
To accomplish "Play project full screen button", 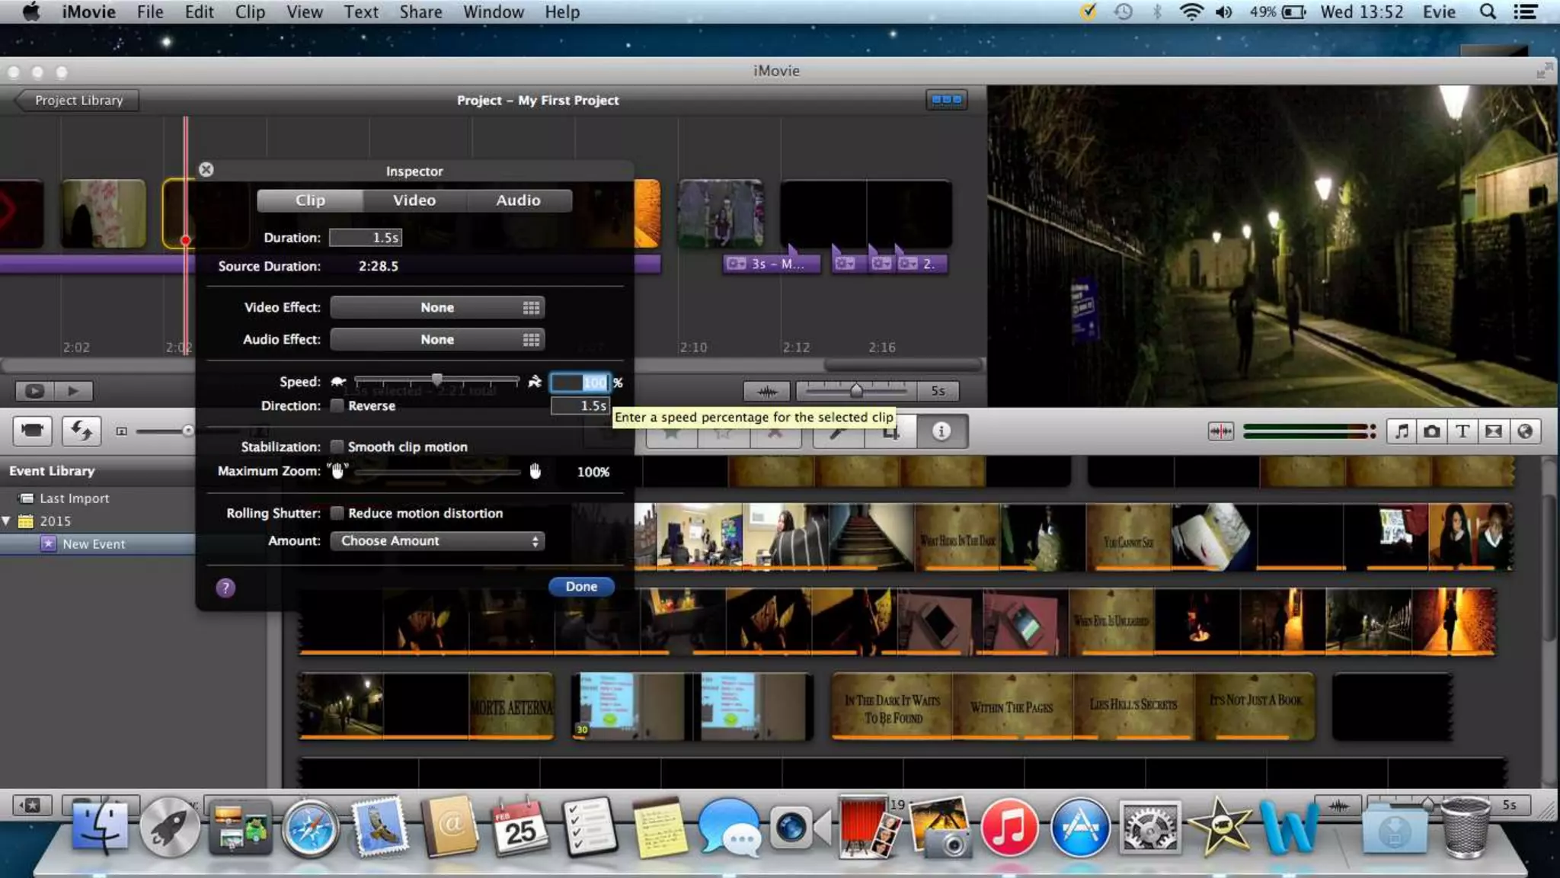I will click(34, 391).
